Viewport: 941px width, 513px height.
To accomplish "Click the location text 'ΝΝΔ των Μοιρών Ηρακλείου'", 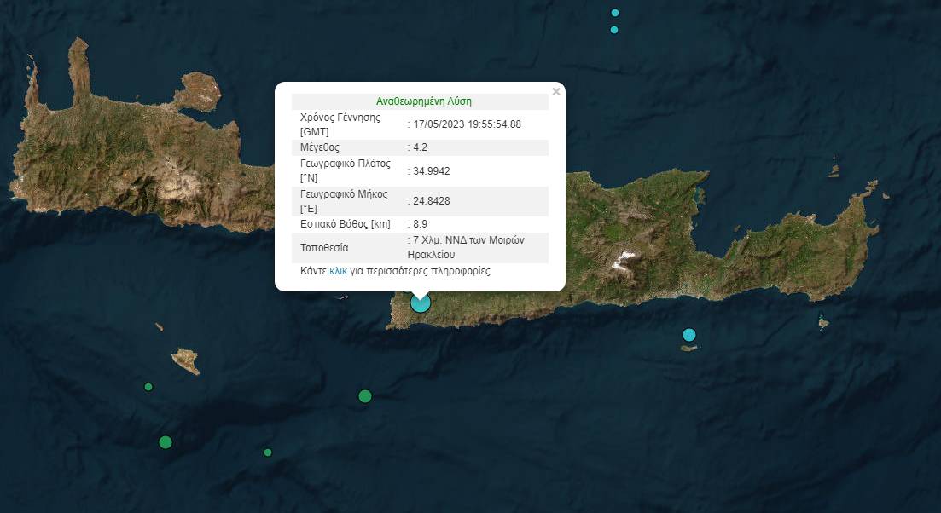I will [x=468, y=247].
